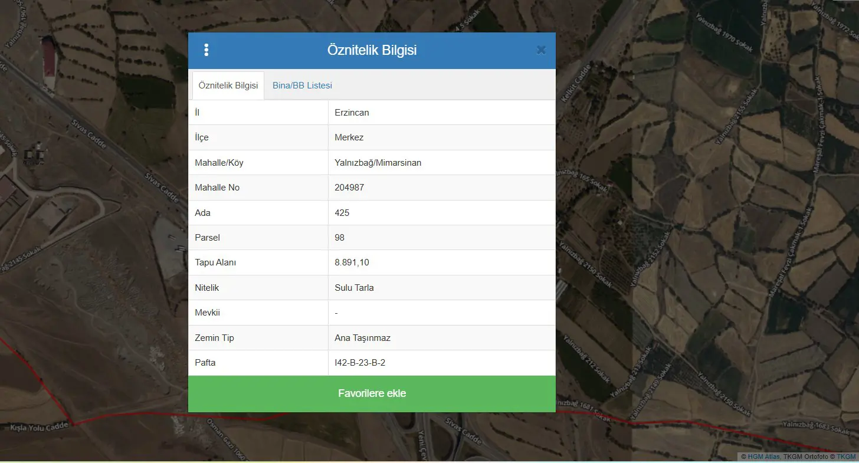Select the Yalnızbağ/Mimarsinan neighborhood value
The image size is (859, 463).
[x=378, y=163]
